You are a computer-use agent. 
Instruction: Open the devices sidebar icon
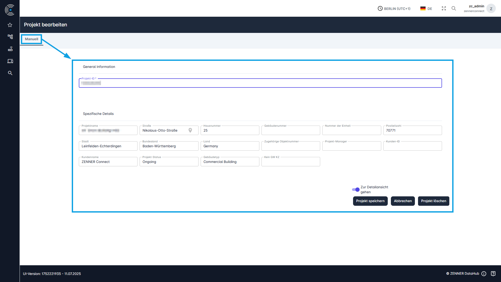click(x=10, y=61)
